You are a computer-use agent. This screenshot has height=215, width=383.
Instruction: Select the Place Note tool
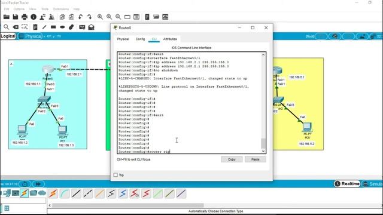(x=35, y=27)
